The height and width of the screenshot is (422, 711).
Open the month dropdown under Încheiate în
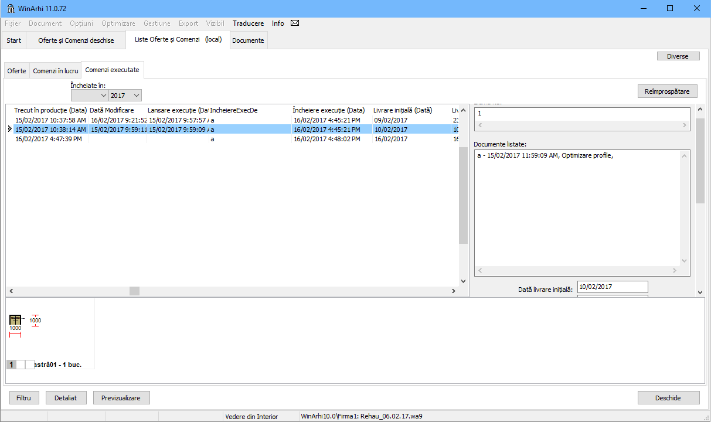(90, 95)
